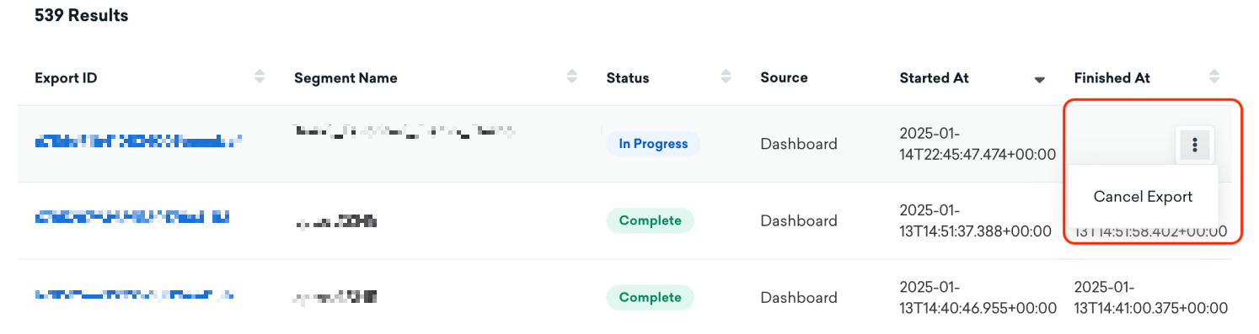Viewport: 1259px width, 334px height.
Task: Sort by Status column arrows
Action: (x=726, y=77)
